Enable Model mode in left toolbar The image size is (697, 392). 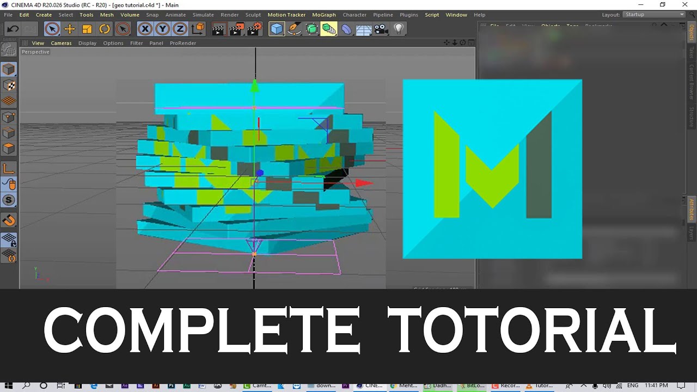(x=9, y=69)
